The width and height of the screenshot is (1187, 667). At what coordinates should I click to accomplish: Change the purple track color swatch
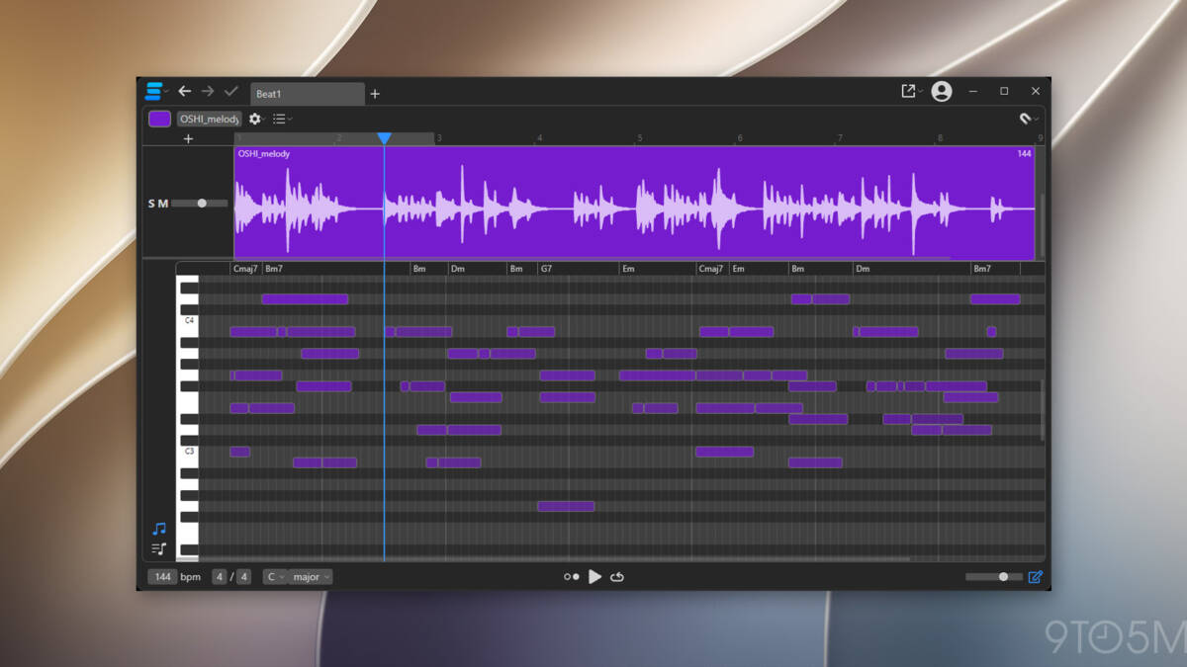pyautogui.click(x=159, y=119)
